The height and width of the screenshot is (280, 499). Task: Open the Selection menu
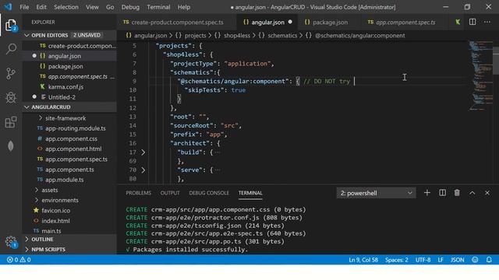point(65,7)
